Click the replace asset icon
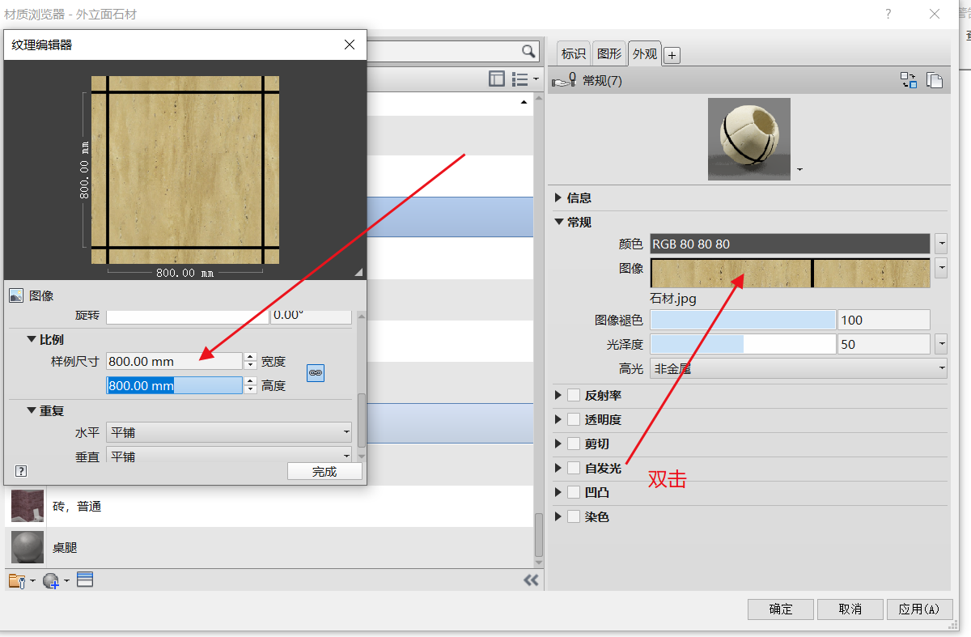 [x=910, y=80]
